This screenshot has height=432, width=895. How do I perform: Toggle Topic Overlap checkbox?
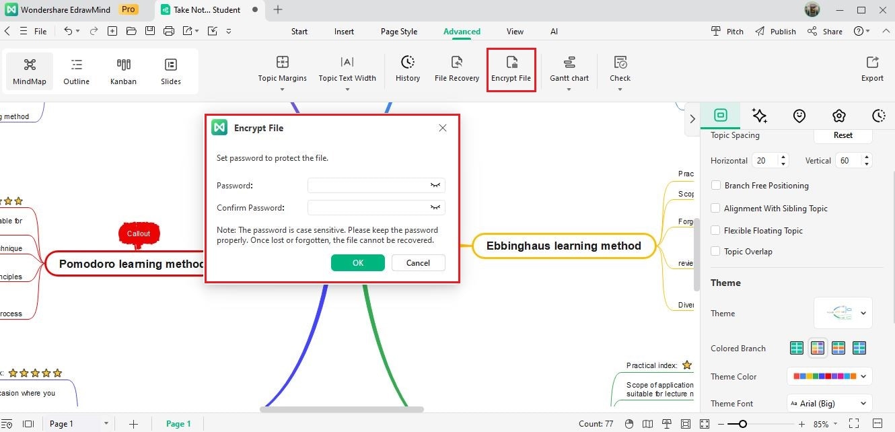pyautogui.click(x=716, y=251)
